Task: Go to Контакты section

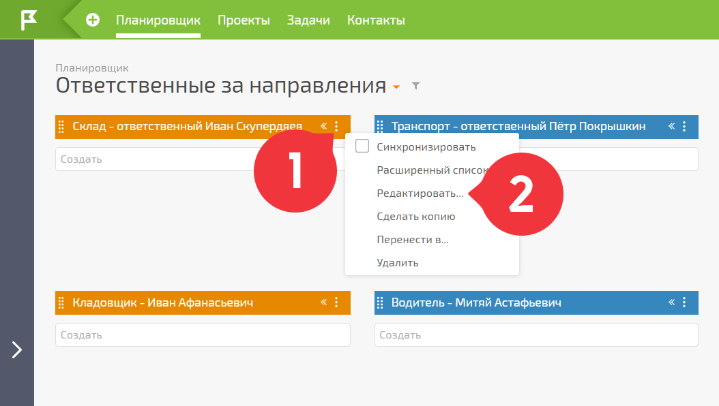Action: 376,20
